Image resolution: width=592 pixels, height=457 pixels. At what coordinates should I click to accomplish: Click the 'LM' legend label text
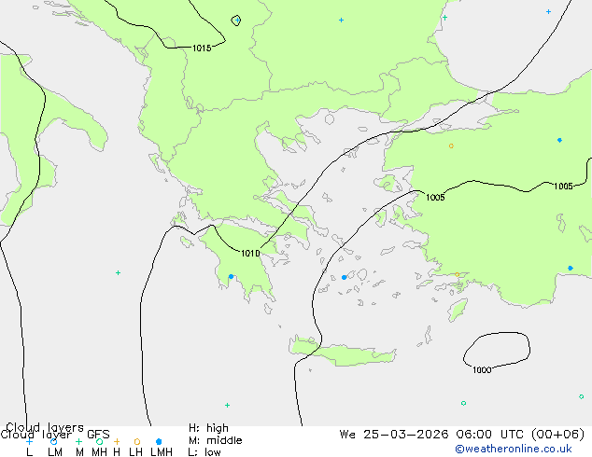pyautogui.click(x=55, y=451)
